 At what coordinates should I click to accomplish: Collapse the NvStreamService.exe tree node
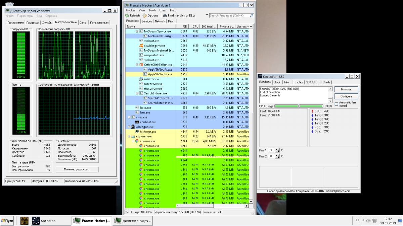(x=137, y=31)
